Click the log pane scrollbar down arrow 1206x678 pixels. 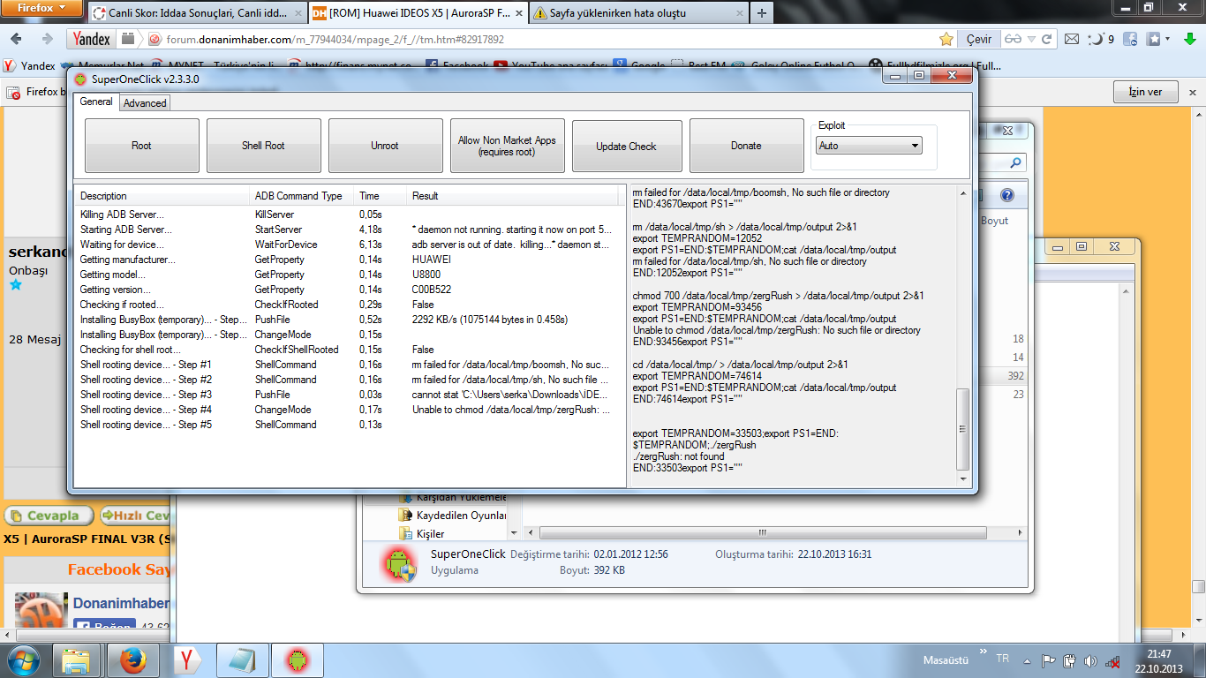point(962,478)
